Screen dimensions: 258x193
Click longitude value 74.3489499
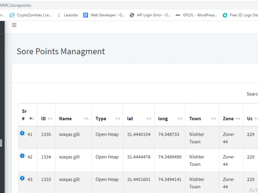[170, 157]
